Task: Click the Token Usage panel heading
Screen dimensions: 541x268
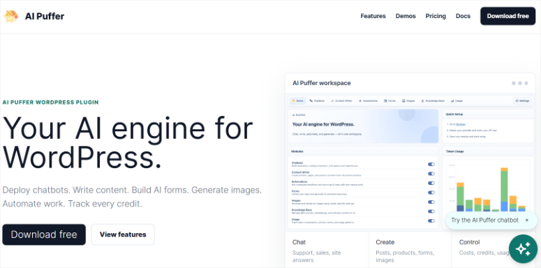Action: coord(454,151)
